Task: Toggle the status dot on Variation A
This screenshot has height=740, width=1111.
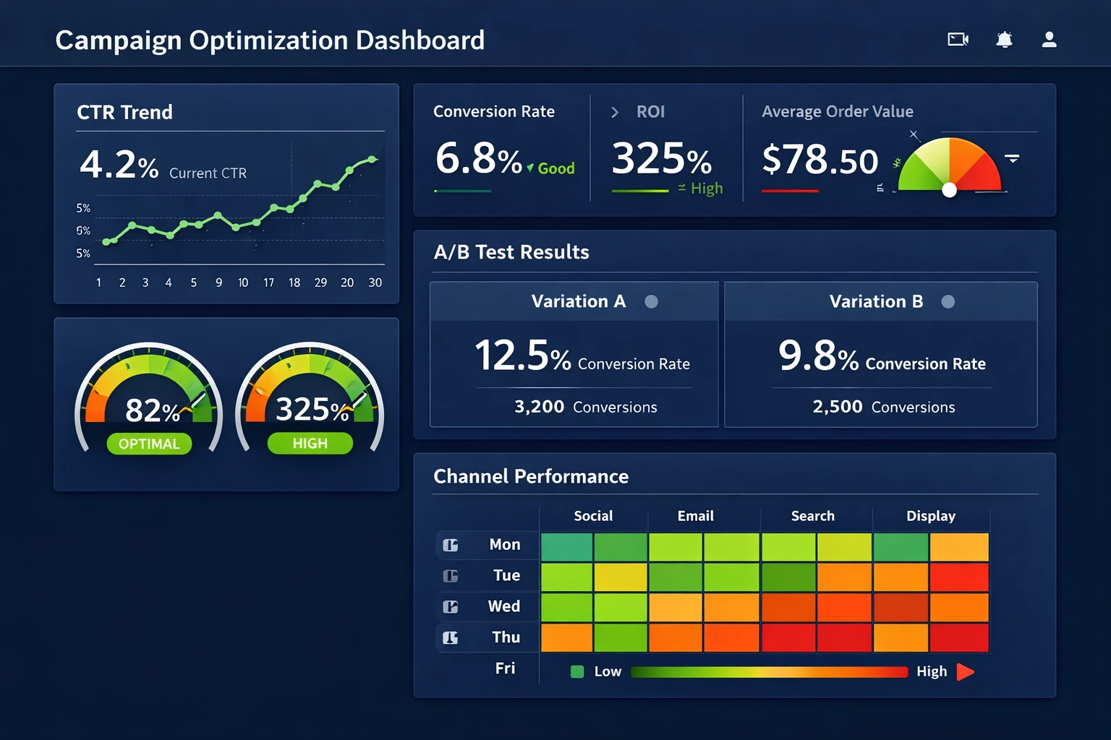Action: point(652,302)
